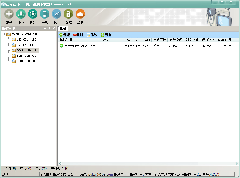240x178 pixels.
Task: Click 新增 to add a mailbox
Action: coord(64,35)
